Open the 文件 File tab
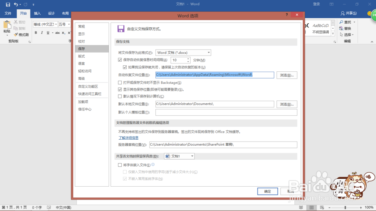The height and width of the screenshot is (211, 376). click(8, 14)
